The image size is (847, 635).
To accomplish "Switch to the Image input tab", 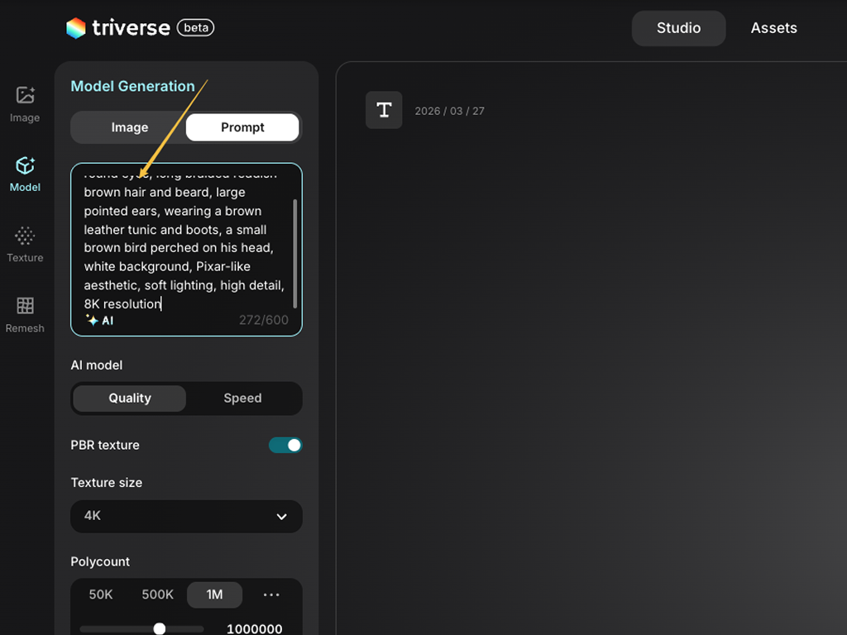I will pos(129,127).
